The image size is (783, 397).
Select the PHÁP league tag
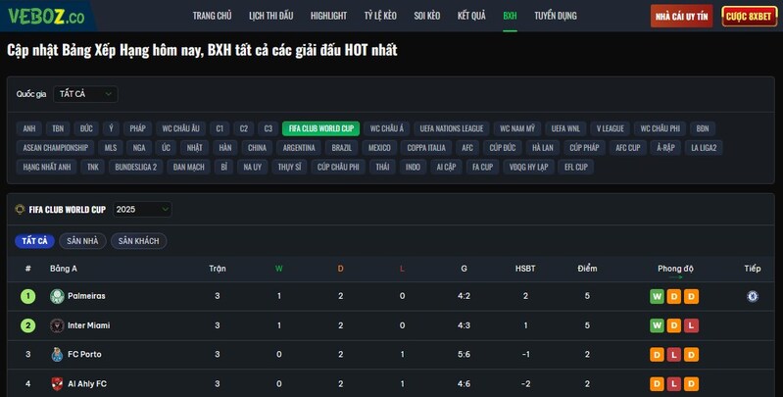[138, 128]
